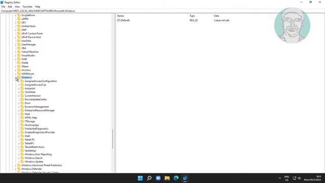Click the UpdateApi folder icon

point(22,150)
